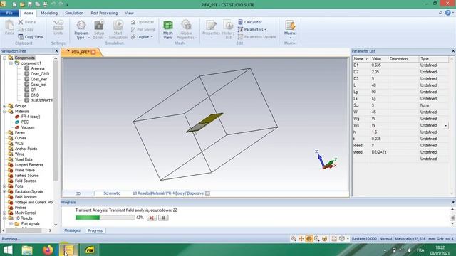Close the Parameter List panel

point(453,51)
